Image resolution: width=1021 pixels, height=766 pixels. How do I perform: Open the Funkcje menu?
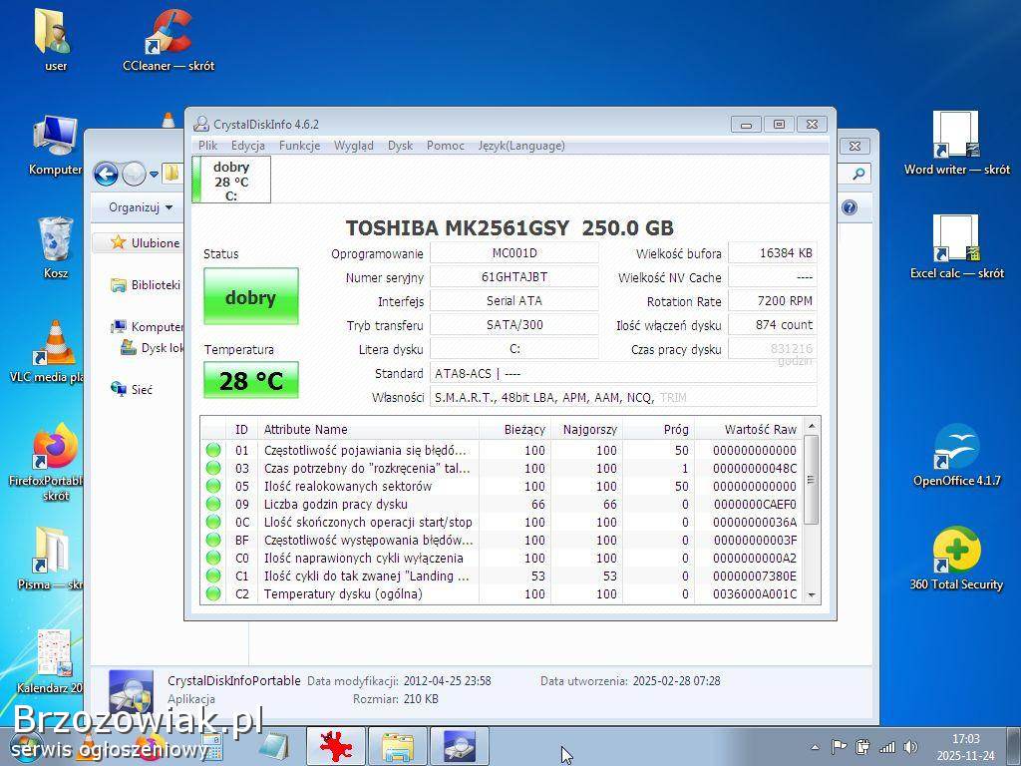point(299,146)
